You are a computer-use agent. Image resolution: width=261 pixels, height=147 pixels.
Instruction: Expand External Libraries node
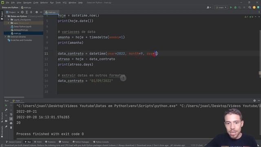[x=5, y=37]
